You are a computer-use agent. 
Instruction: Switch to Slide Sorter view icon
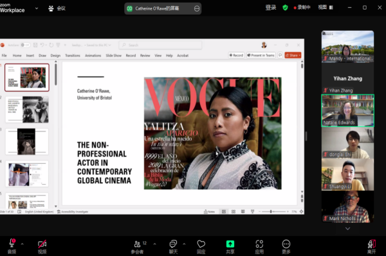[234, 212]
